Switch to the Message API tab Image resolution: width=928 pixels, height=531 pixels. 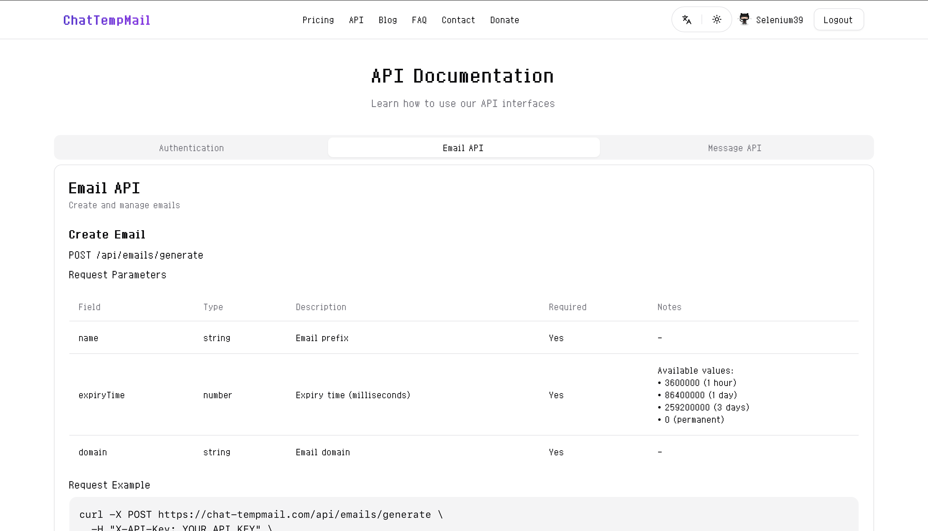pos(734,148)
